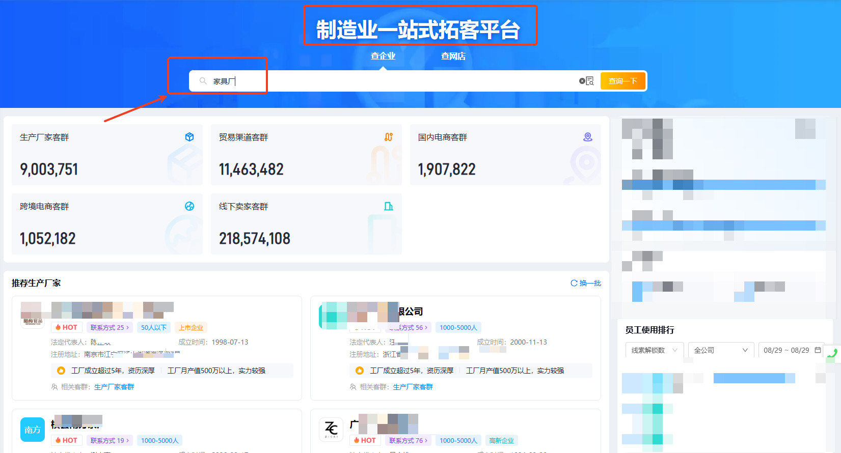Open the 全公司 scope dropdown
Image resolution: width=841 pixels, height=453 pixels.
coord(720,350)
